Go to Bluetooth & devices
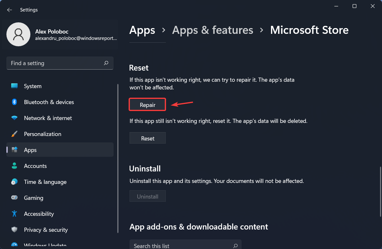 [x=60, y=102]
